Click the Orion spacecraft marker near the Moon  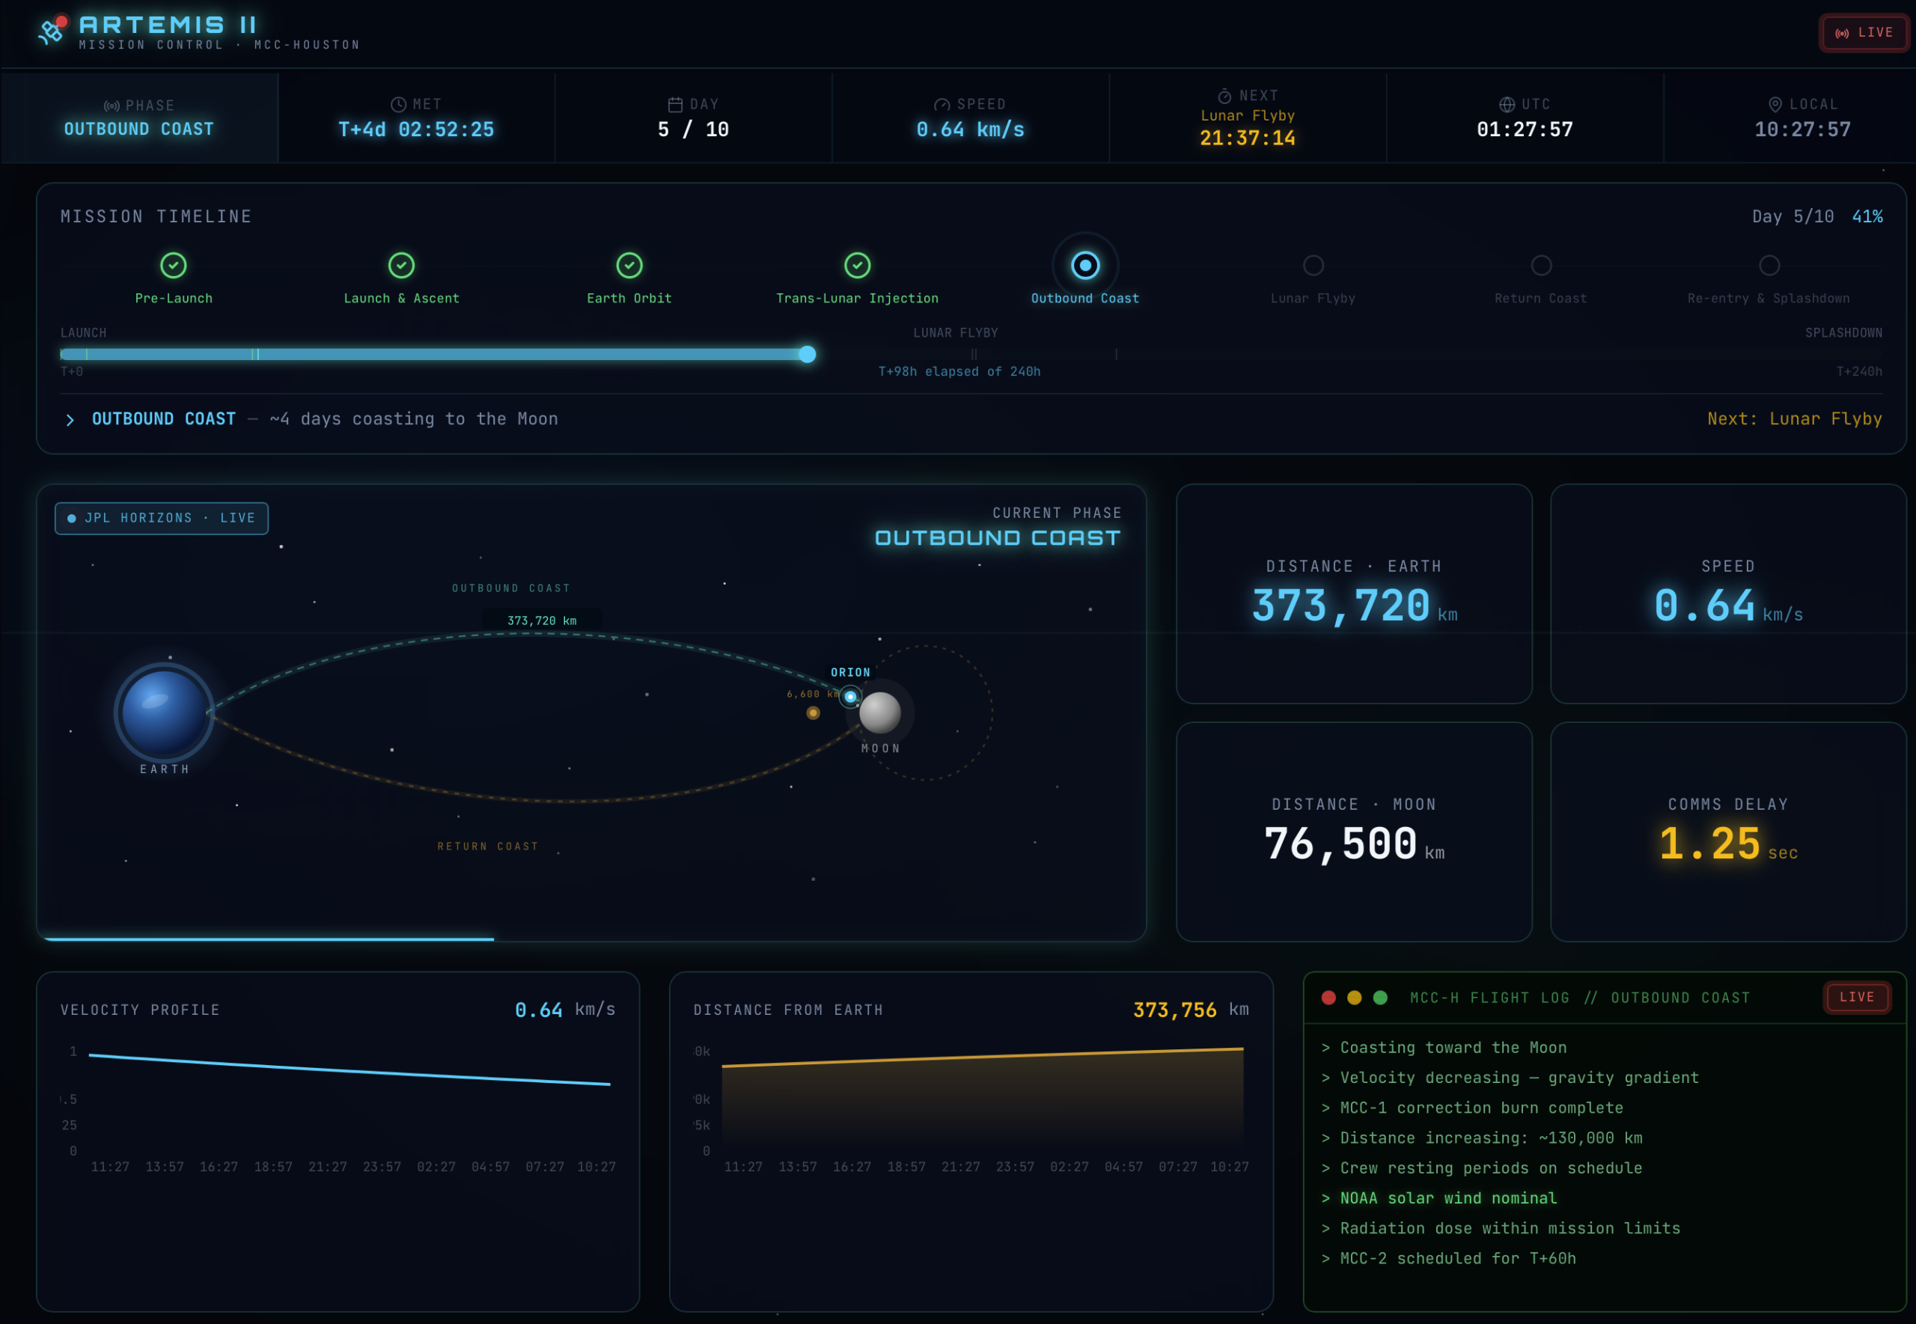850,697
